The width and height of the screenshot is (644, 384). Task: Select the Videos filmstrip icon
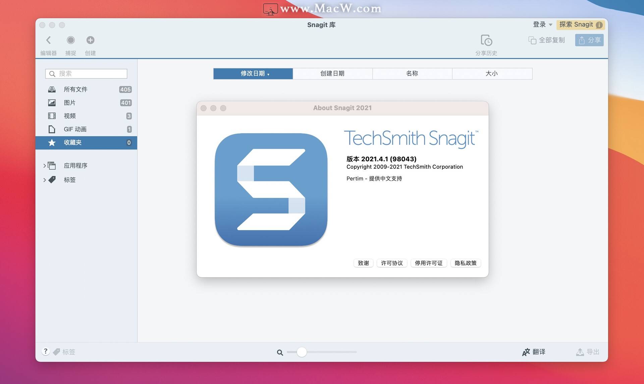[52, 116]
